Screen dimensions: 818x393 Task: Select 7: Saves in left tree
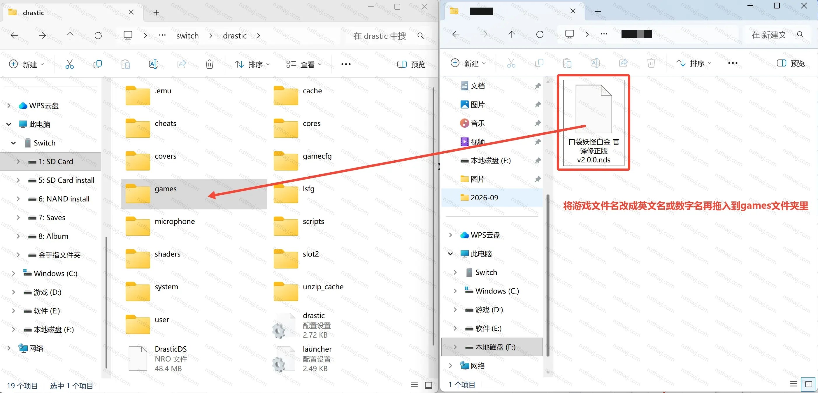tap(51, 217)
